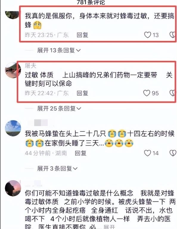
Task: Dislike the Hunan wasp sting comment
Action: tap(173, 153)
